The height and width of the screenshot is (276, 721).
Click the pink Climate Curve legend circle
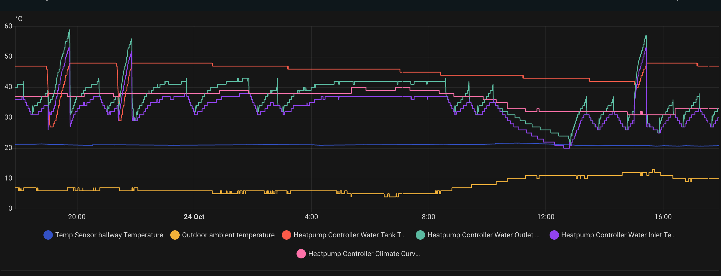301,254
